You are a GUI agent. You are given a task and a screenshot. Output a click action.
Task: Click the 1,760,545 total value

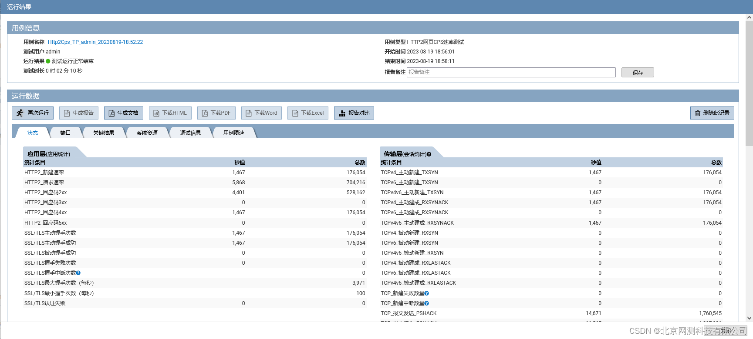click(x=710, y=313)
